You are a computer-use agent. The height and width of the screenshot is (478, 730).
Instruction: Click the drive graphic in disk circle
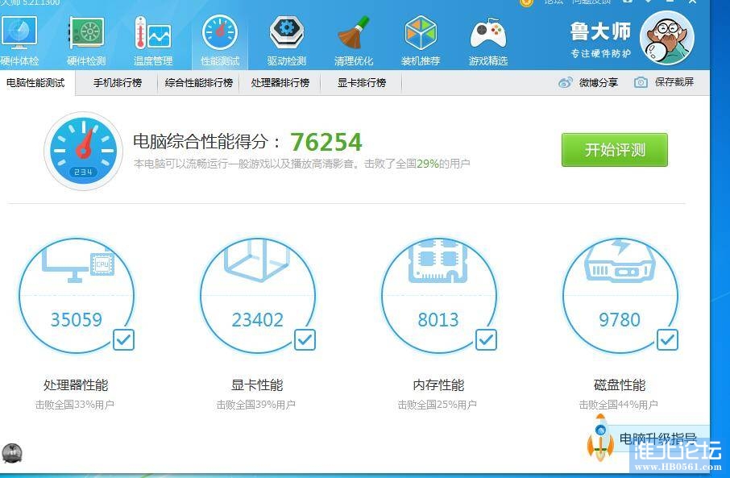(x=620, y=261)
